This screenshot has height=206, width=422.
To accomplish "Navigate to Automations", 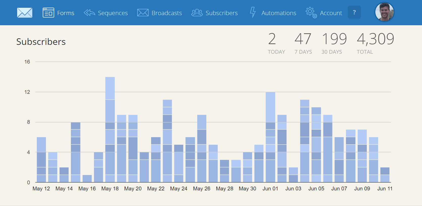I will (x=279, y=13).
